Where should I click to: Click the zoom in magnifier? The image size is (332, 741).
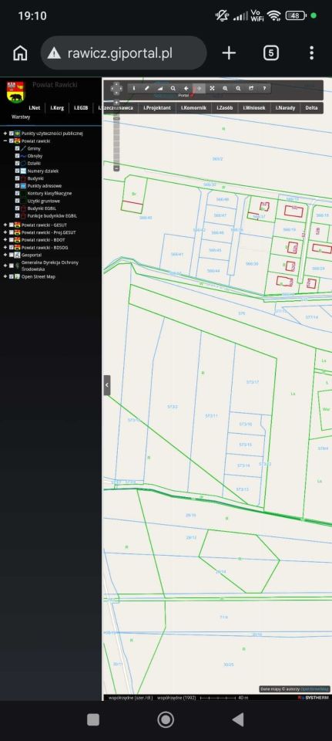point(226,88)
